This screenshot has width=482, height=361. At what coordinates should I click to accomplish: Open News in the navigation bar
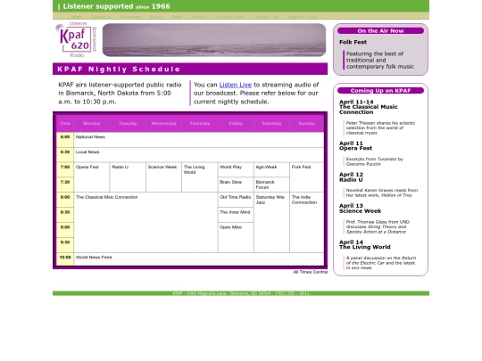point(177,17)
